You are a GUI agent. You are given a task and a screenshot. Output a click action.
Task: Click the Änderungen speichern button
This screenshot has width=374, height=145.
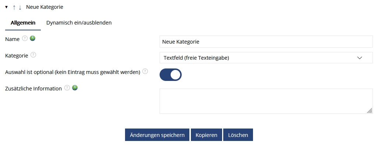(157, 135)
